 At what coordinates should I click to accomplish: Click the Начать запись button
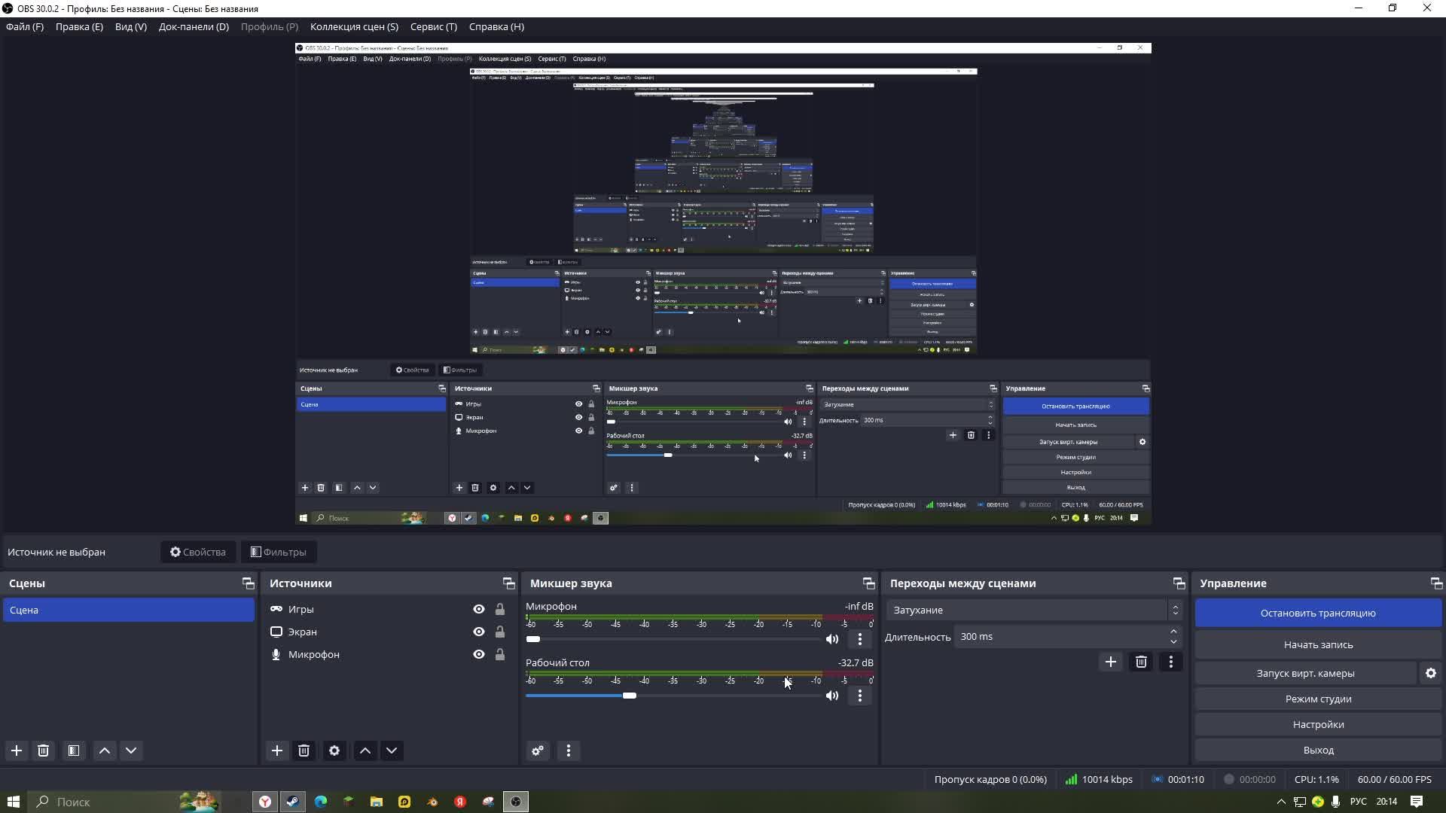[1318, 644]
